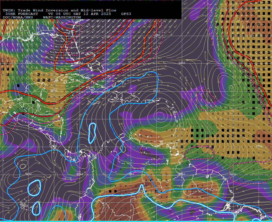The width and height of the screenshot is (272, 222).
Task: Click the 'WAFC-WASHINGTON' text
Action: 62,18
